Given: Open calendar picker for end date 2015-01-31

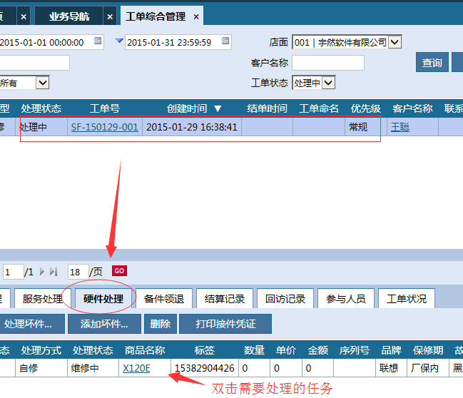Looking at the screenshot, I should tap(225, 41).
